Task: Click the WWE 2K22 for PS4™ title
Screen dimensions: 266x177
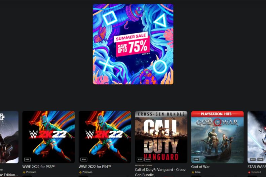Action: 95,167
